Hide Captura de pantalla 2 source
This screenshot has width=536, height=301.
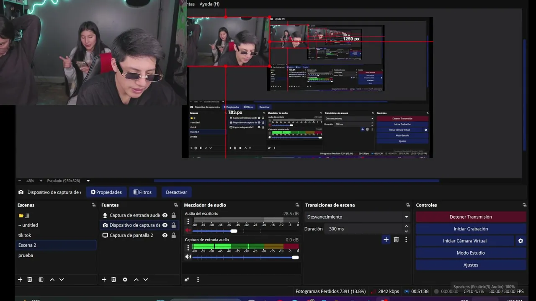tap(165, 235)
